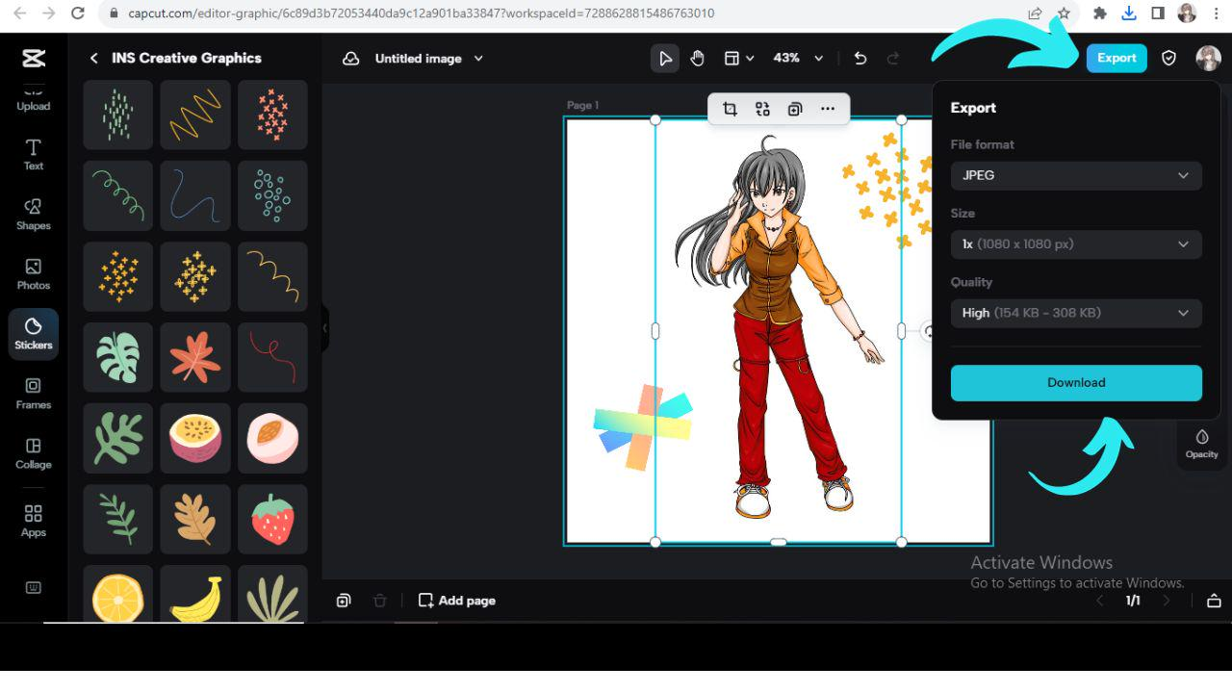Open the more options ellipsis menu
1232x693 pixels.
[x=828, y=109]
